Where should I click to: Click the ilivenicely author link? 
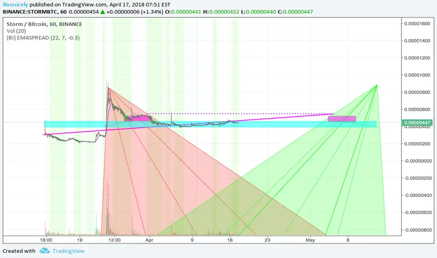pos(15,5)
